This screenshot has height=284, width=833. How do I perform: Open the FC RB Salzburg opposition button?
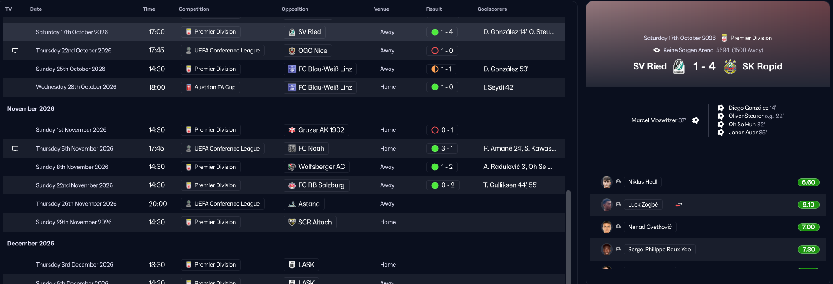click(316, 185)
